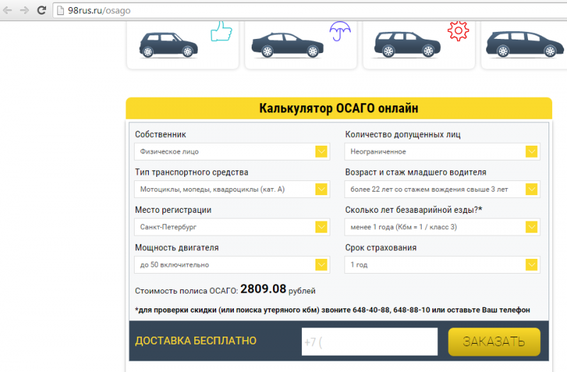Click the Место регистрации label
The width and height of the screenshot is (567, 372).
[x=173, y=210]
